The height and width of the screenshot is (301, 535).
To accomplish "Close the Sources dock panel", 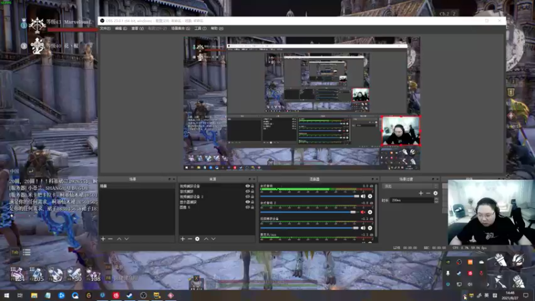I will [254, 179].
